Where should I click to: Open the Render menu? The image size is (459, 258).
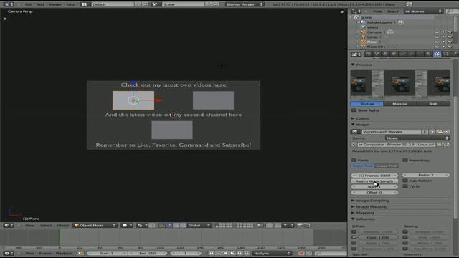pyautogui.click(x=55, y=4)
